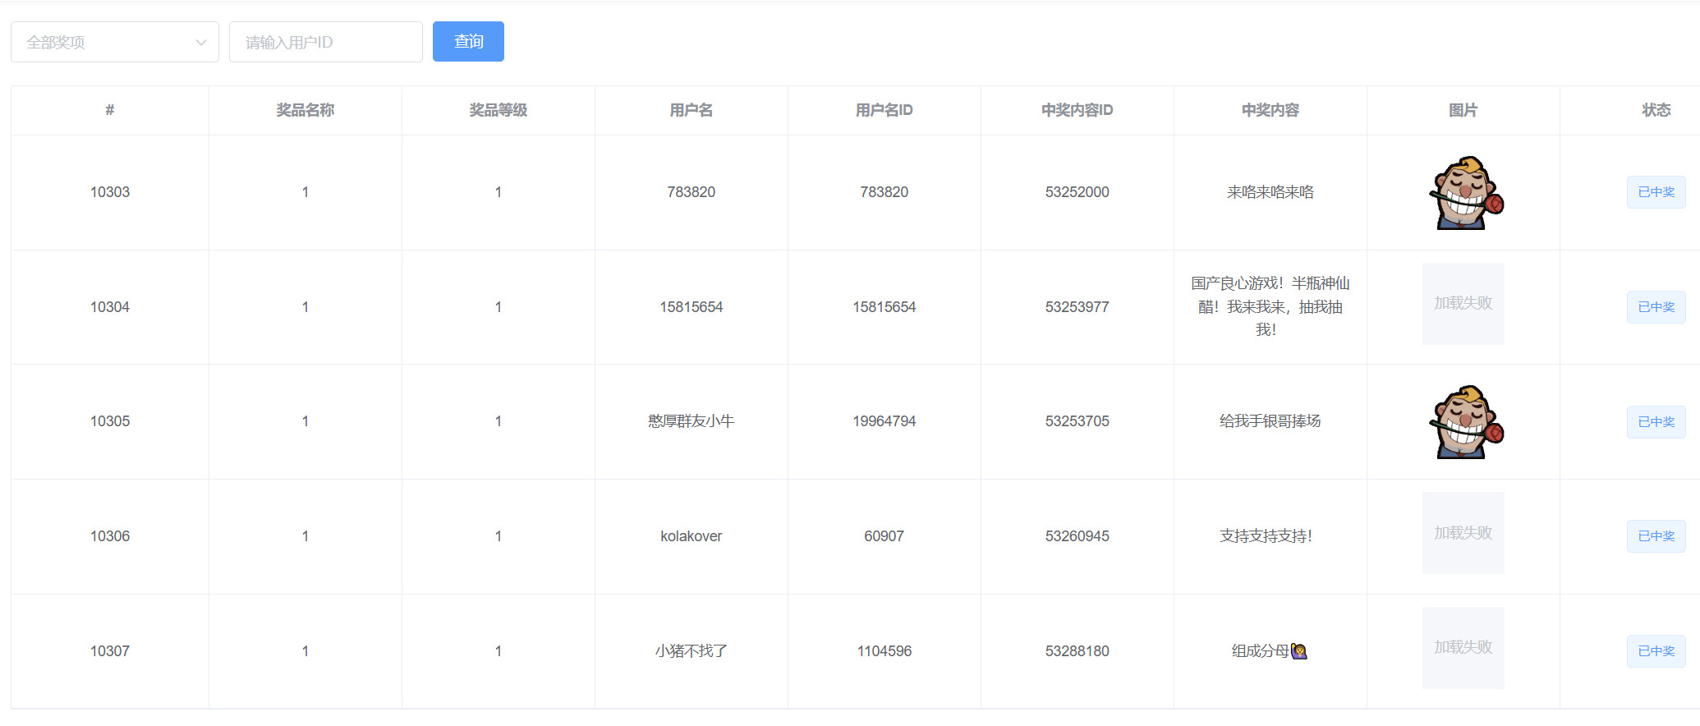
Task: Click the 加载失败 image placeholder in row 10304
Action: [1463, 304]
